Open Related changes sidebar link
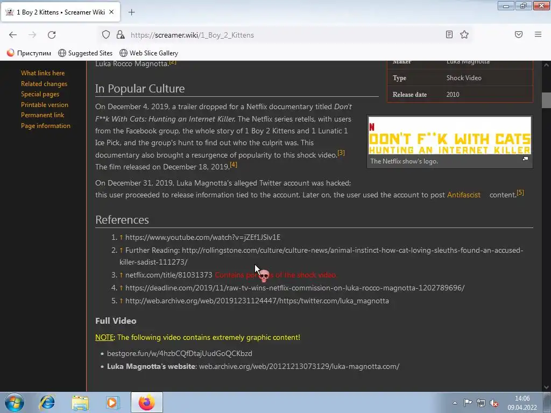The image size is (551, 413). (x=44, y=83)
